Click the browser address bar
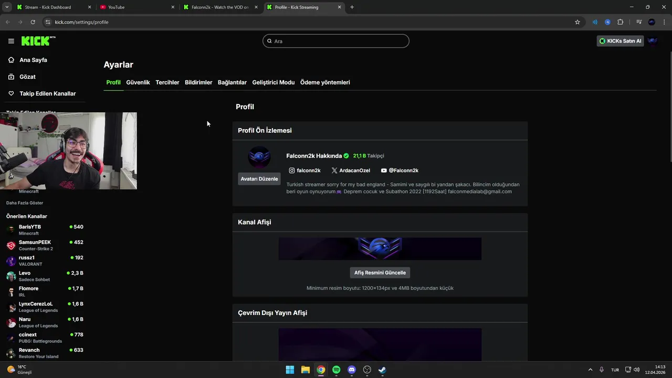The width and height of the screenshot is (672, 378). [x=310, y=22]
